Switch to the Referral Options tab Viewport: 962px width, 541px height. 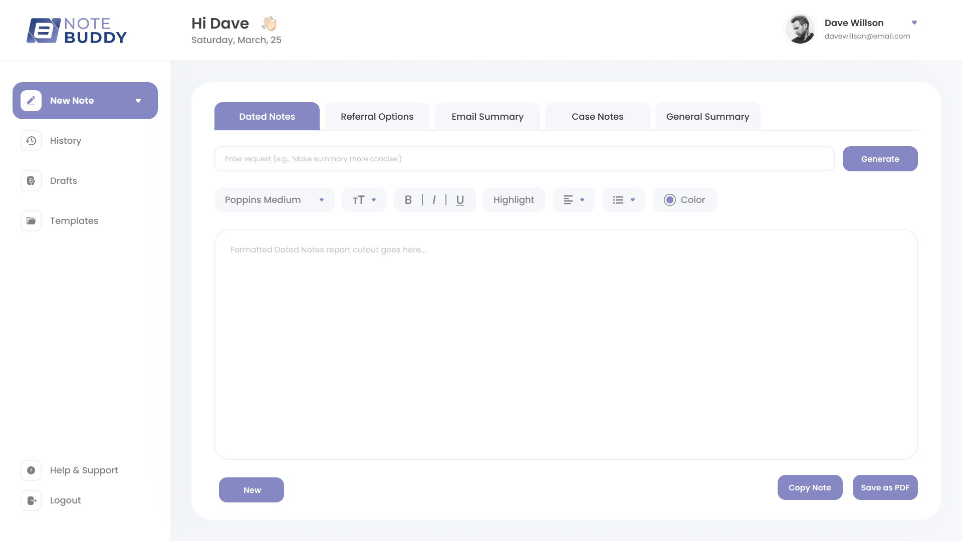[x=377, y=117]
